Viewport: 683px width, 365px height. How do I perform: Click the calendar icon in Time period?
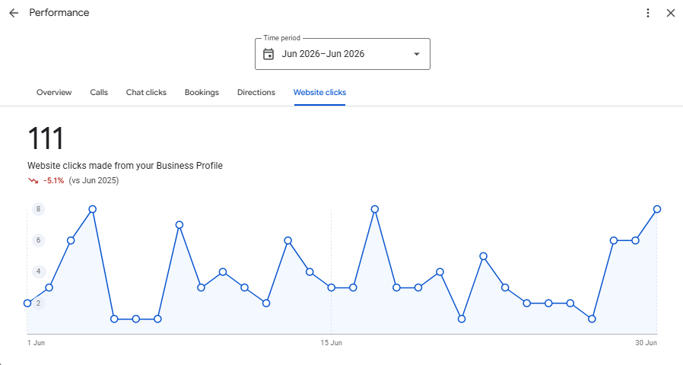[x=268, y=54]
